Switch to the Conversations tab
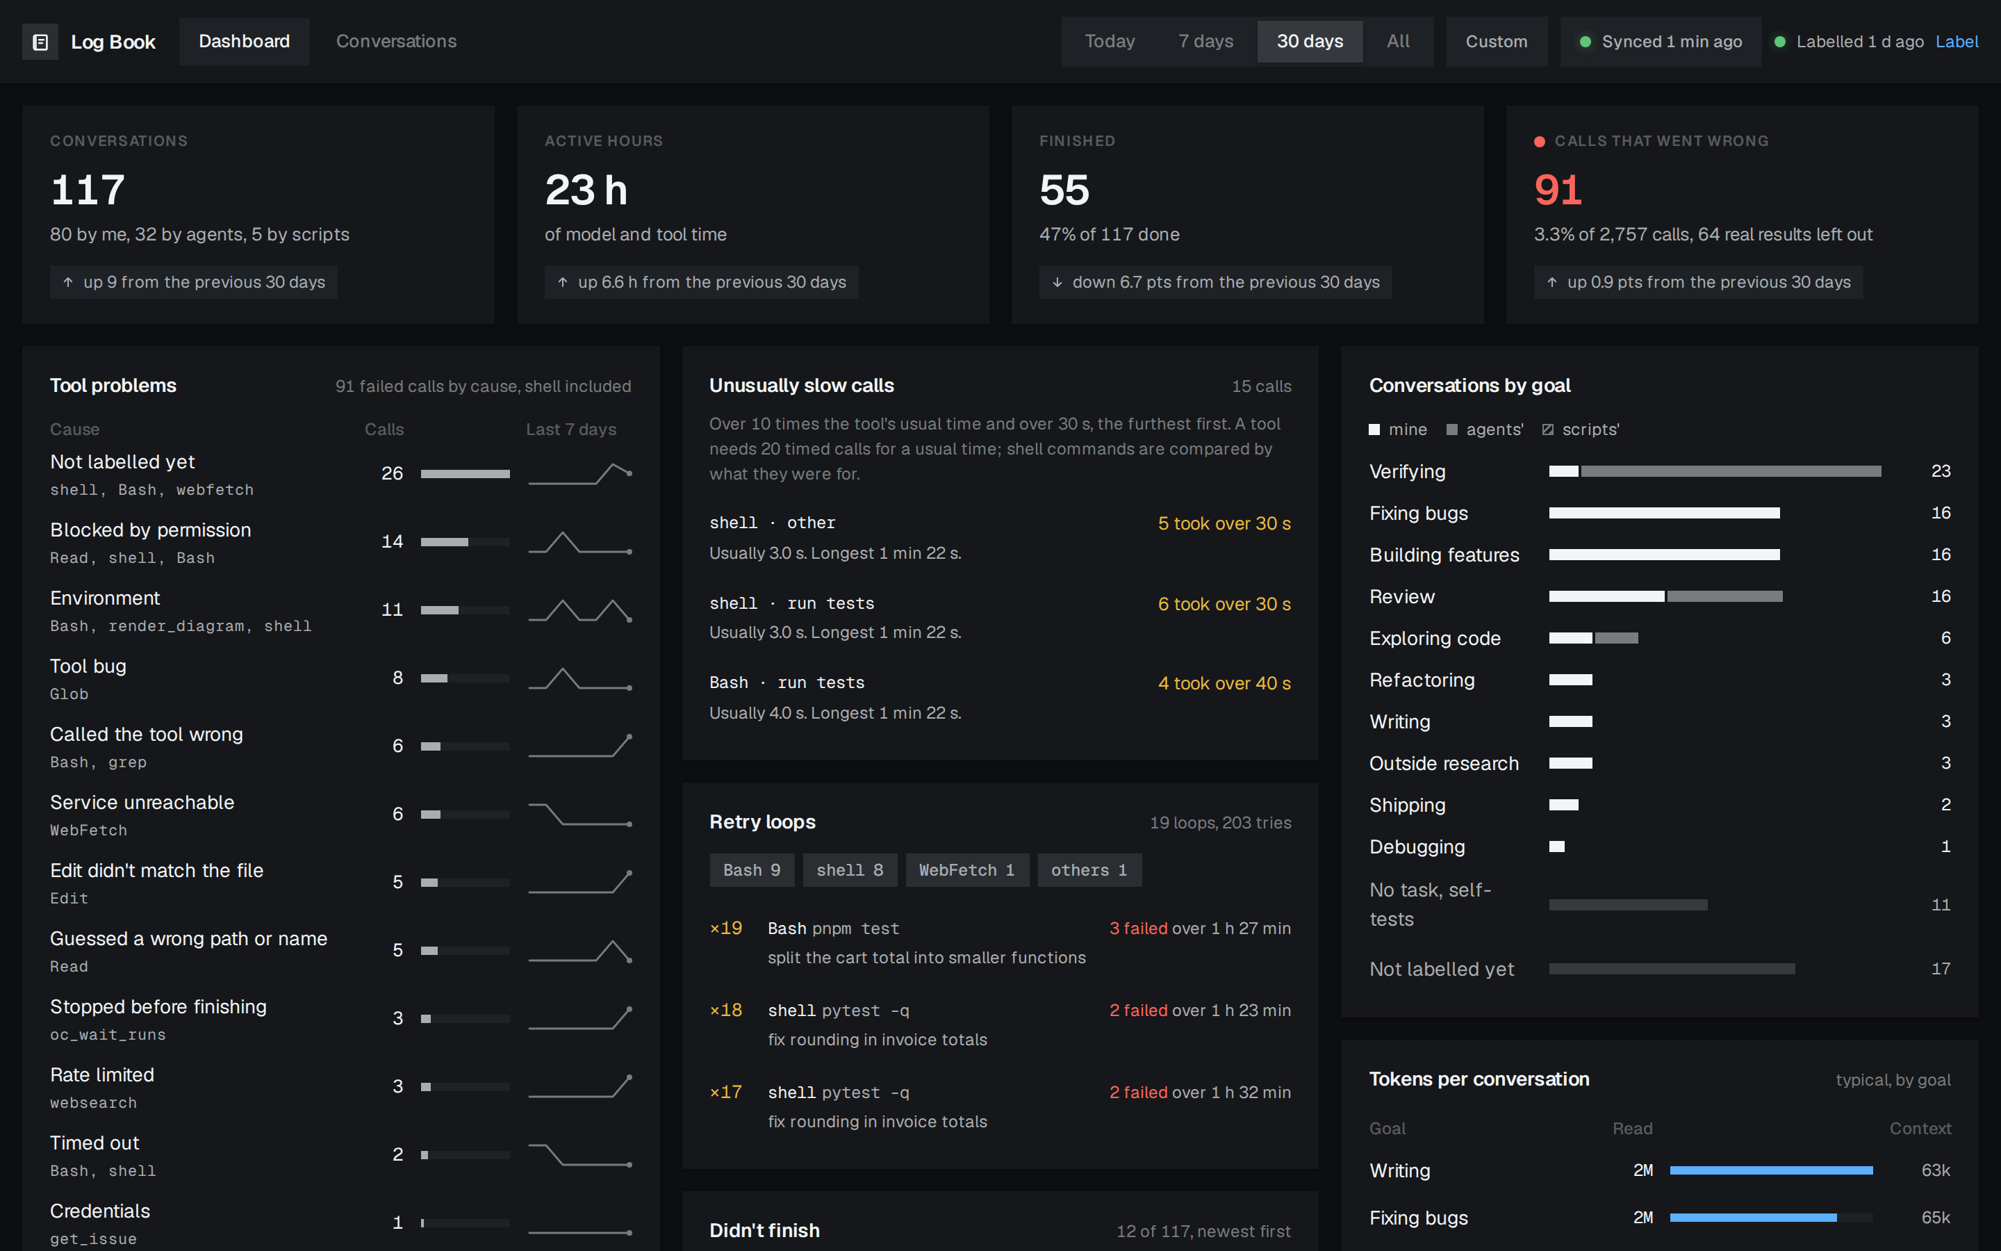 [396, 42]
